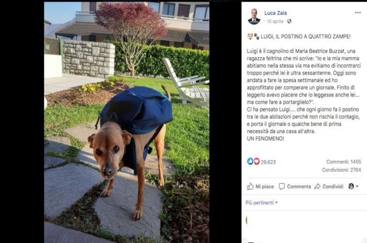Expand the Più pertinenti sort dropdown

pyautogui.click(x=261, y=202)
